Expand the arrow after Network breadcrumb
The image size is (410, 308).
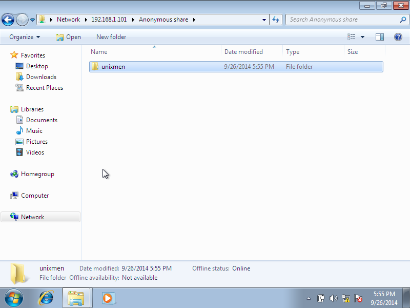[x=86, y=20]
